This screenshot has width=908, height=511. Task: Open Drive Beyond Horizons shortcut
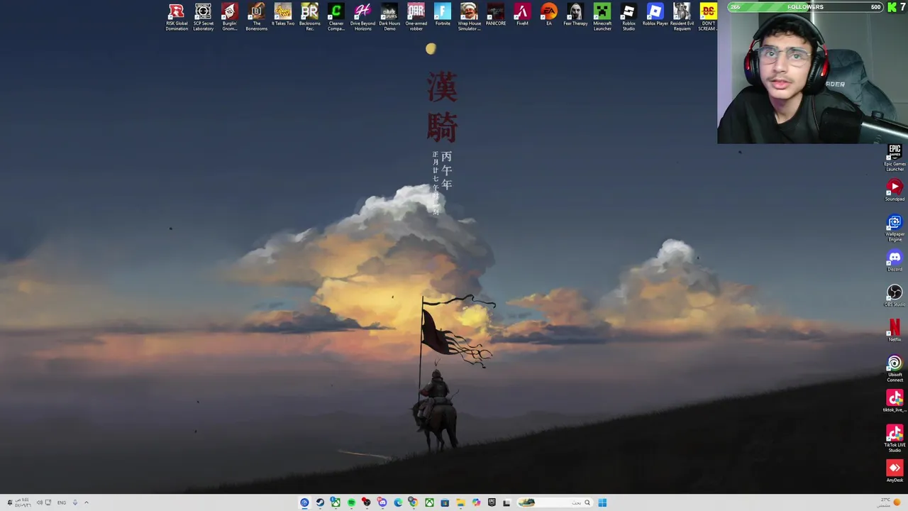coord(362,17)
